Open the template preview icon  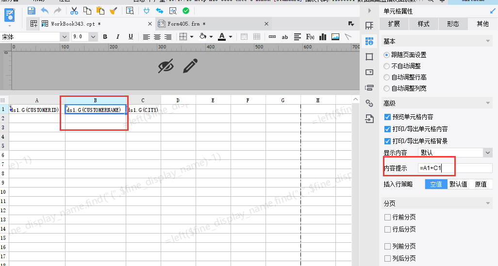tap(130, 11)
